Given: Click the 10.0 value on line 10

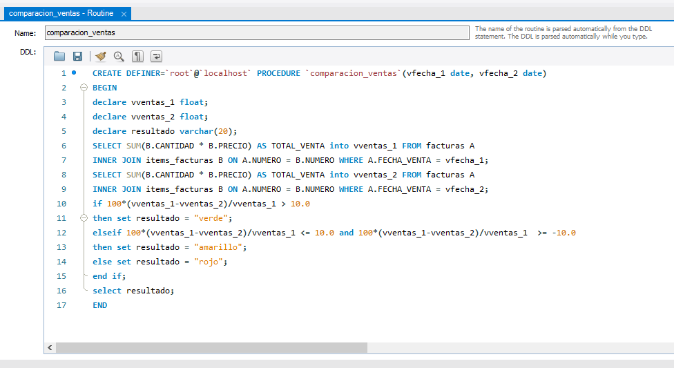Looking at the screenshot, I should tap(300, 204).
